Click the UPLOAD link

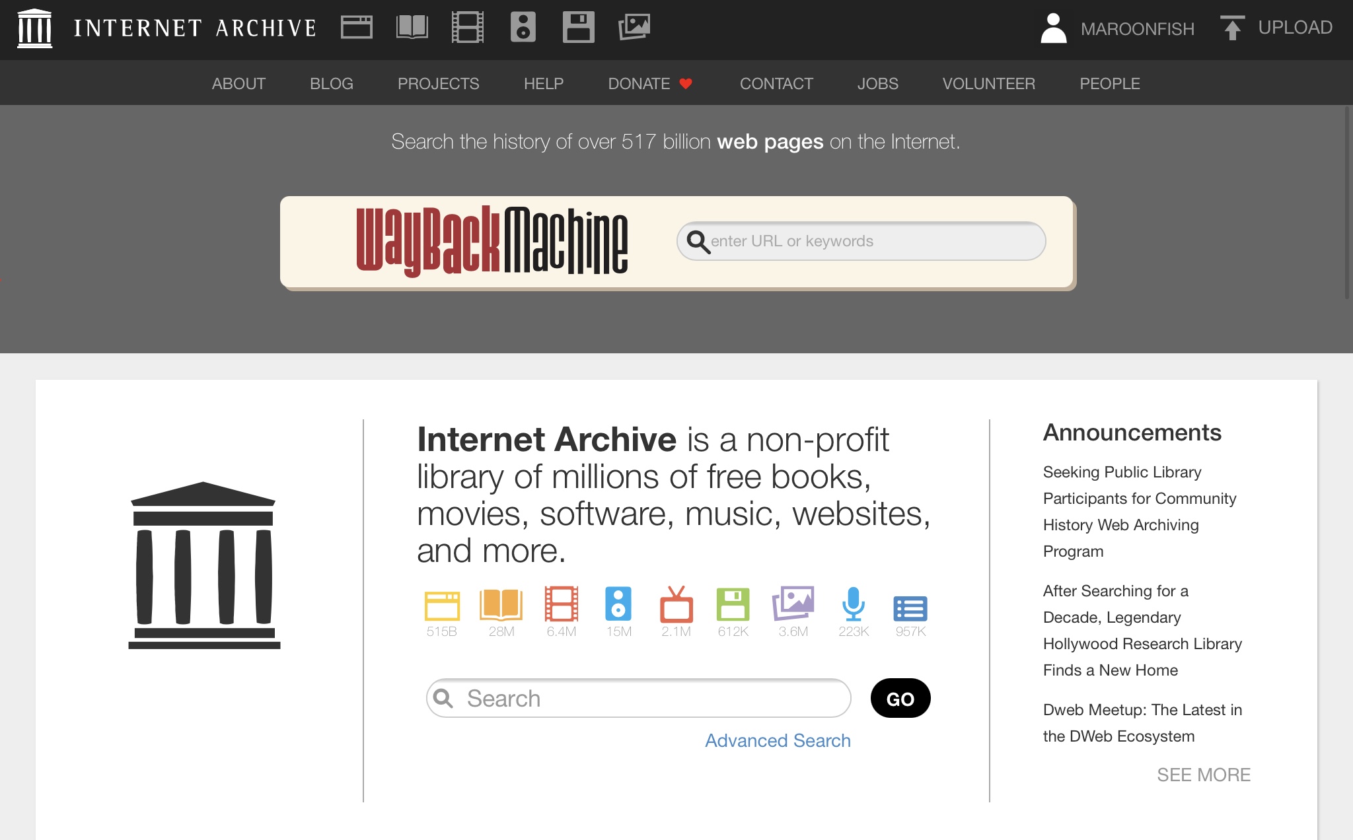click(1295, 28)
